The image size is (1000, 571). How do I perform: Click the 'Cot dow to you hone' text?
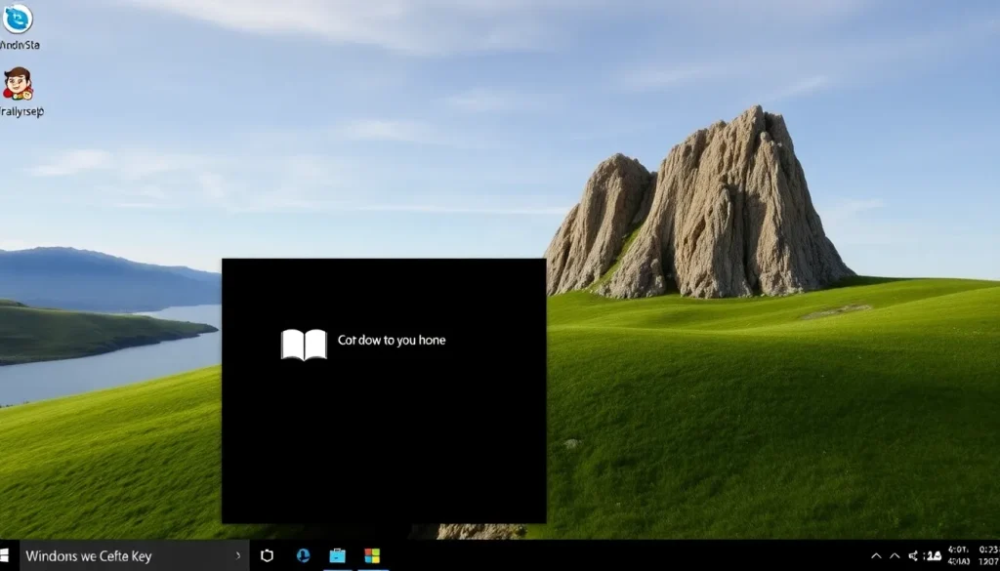pos(391,341)
